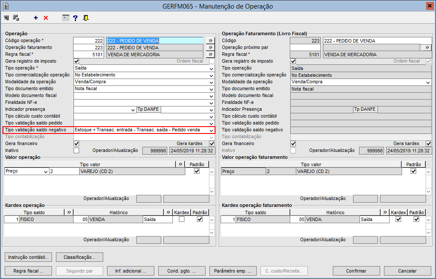Click the blue question mark help icon
This screenshot has width=436, height=279.
point(75,18)
